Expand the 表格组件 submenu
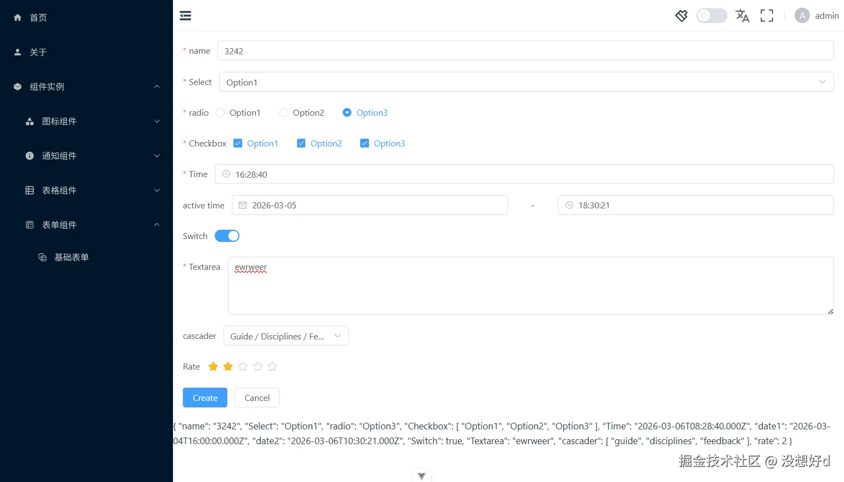 point(86,190)
